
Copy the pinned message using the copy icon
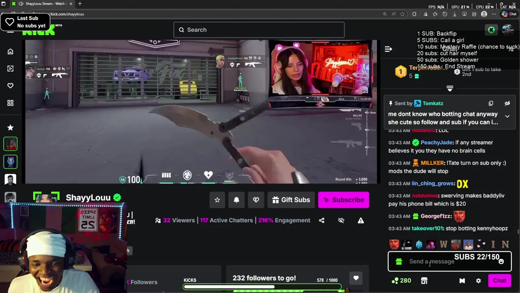[491, 103]
